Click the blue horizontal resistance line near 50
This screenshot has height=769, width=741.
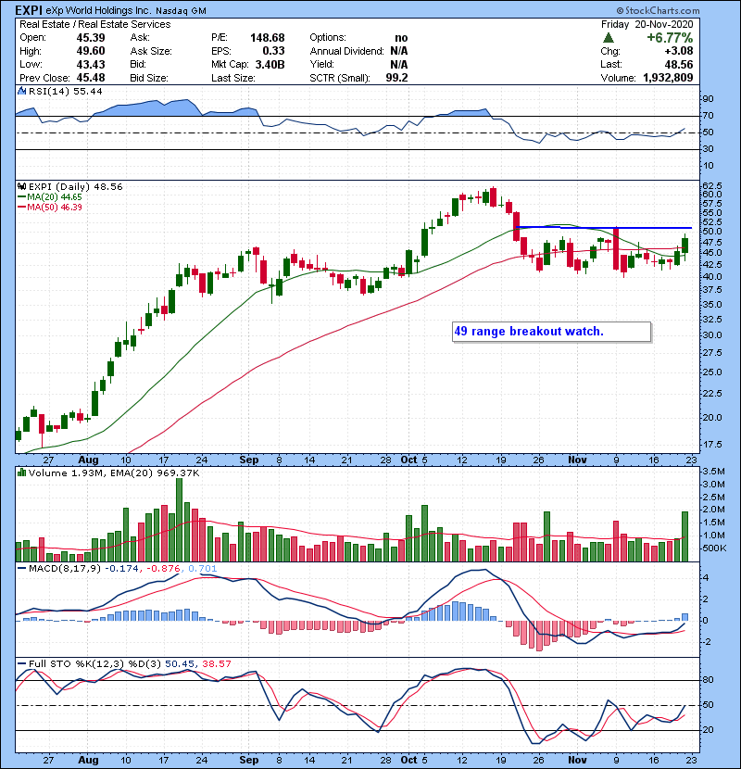pos(604,228)
